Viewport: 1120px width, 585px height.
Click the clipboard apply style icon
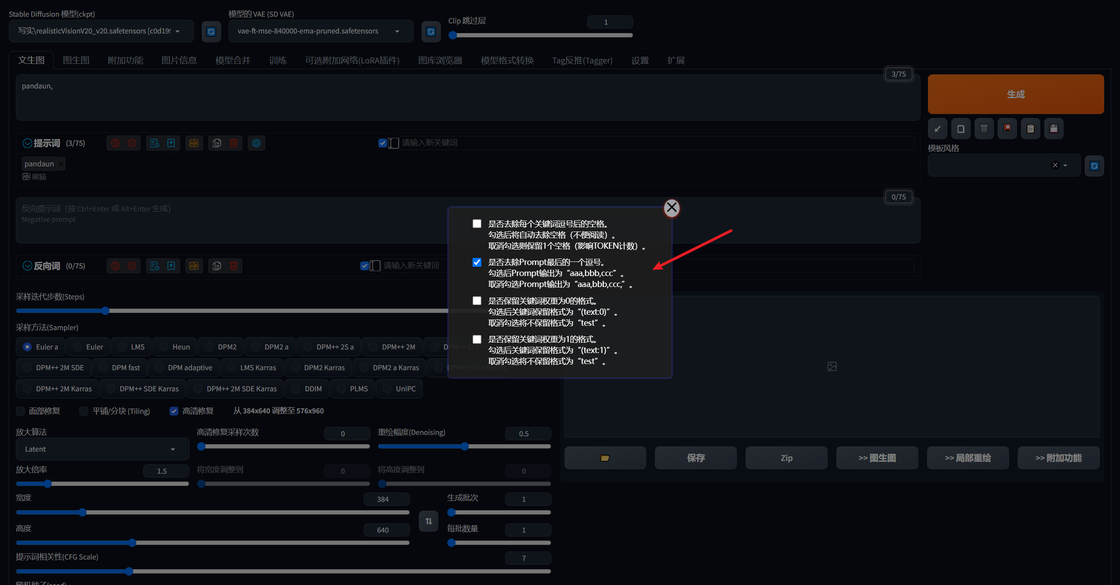point(1030,129)
